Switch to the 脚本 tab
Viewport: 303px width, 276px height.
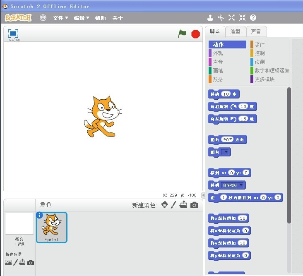click(x=215, y=31)
